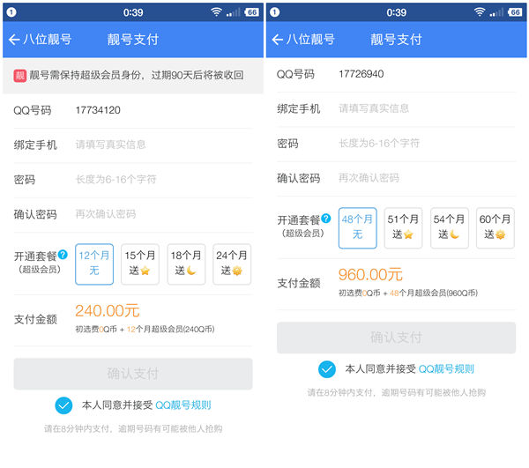Tap the 过期90天后将被收回 notice text

(197, 76)
